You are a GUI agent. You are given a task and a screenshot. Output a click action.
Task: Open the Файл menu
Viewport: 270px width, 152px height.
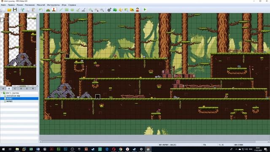click(3, 5)
